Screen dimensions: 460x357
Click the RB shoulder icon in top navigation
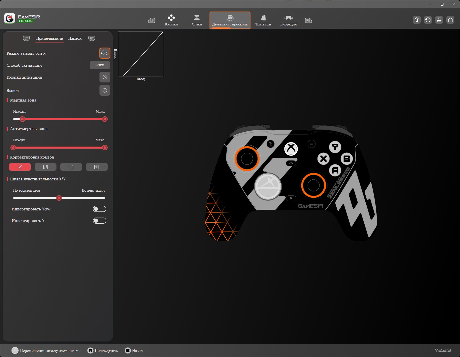point(308,20)
